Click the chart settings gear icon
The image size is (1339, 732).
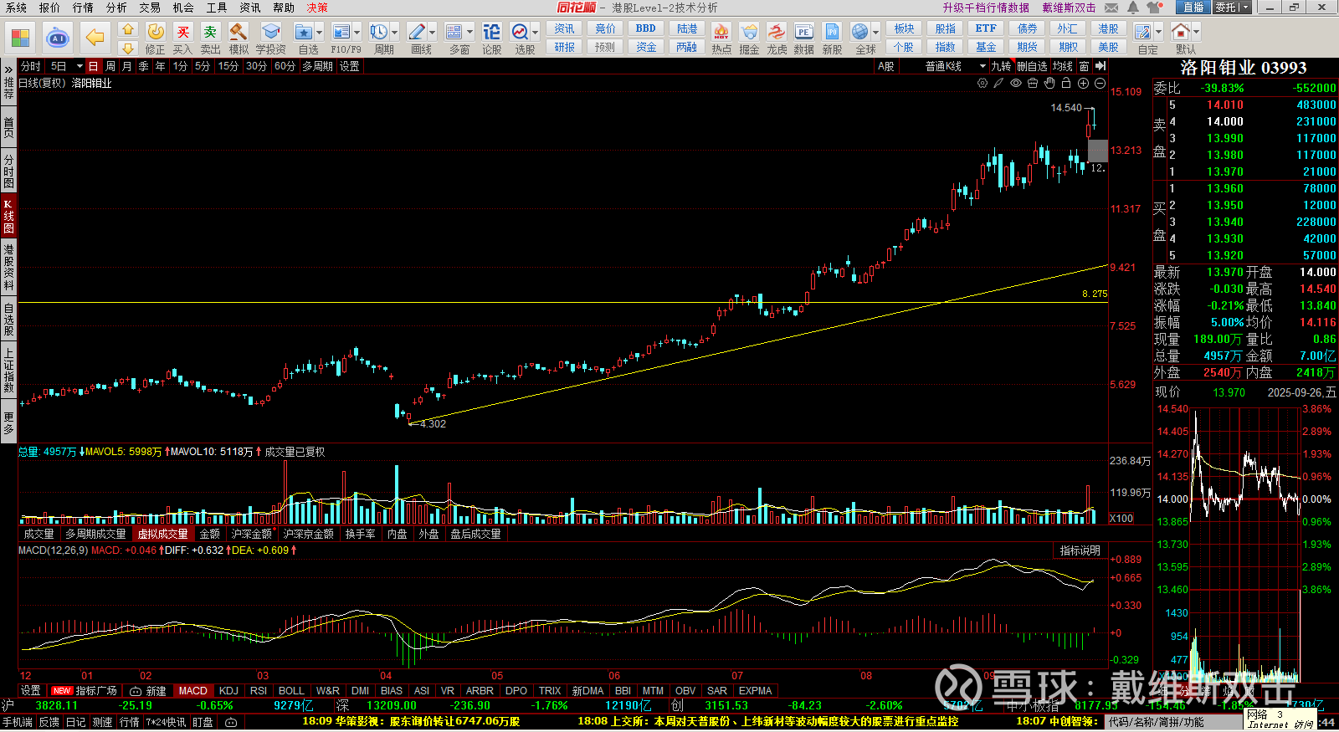point(982,83)
